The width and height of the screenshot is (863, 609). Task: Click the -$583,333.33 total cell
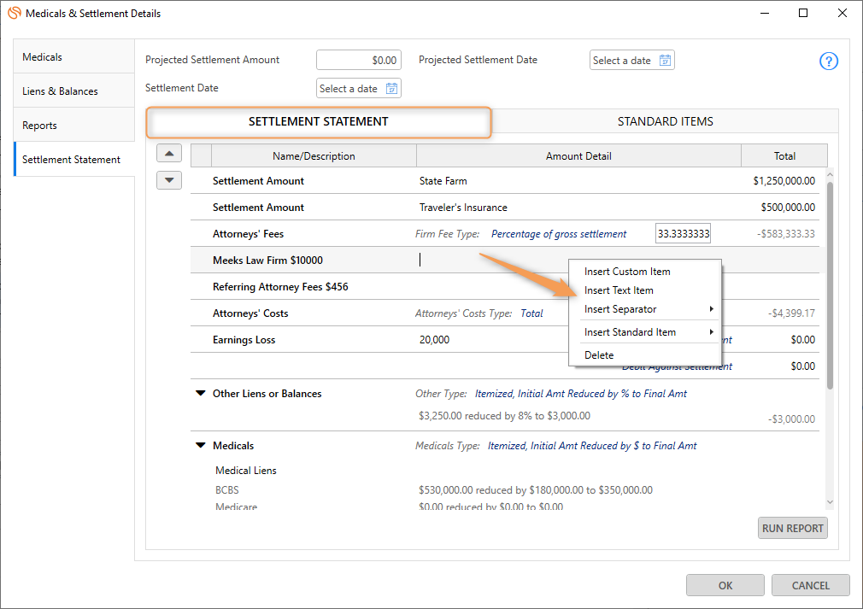coord(785,234)
